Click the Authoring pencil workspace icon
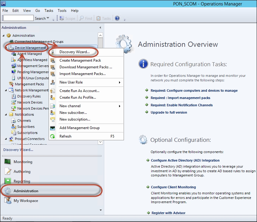 coord(8,171)
